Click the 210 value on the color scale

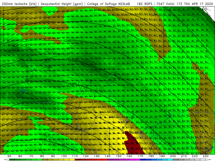pos(184,156)
